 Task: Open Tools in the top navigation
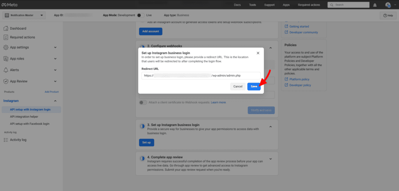point(252,5)
